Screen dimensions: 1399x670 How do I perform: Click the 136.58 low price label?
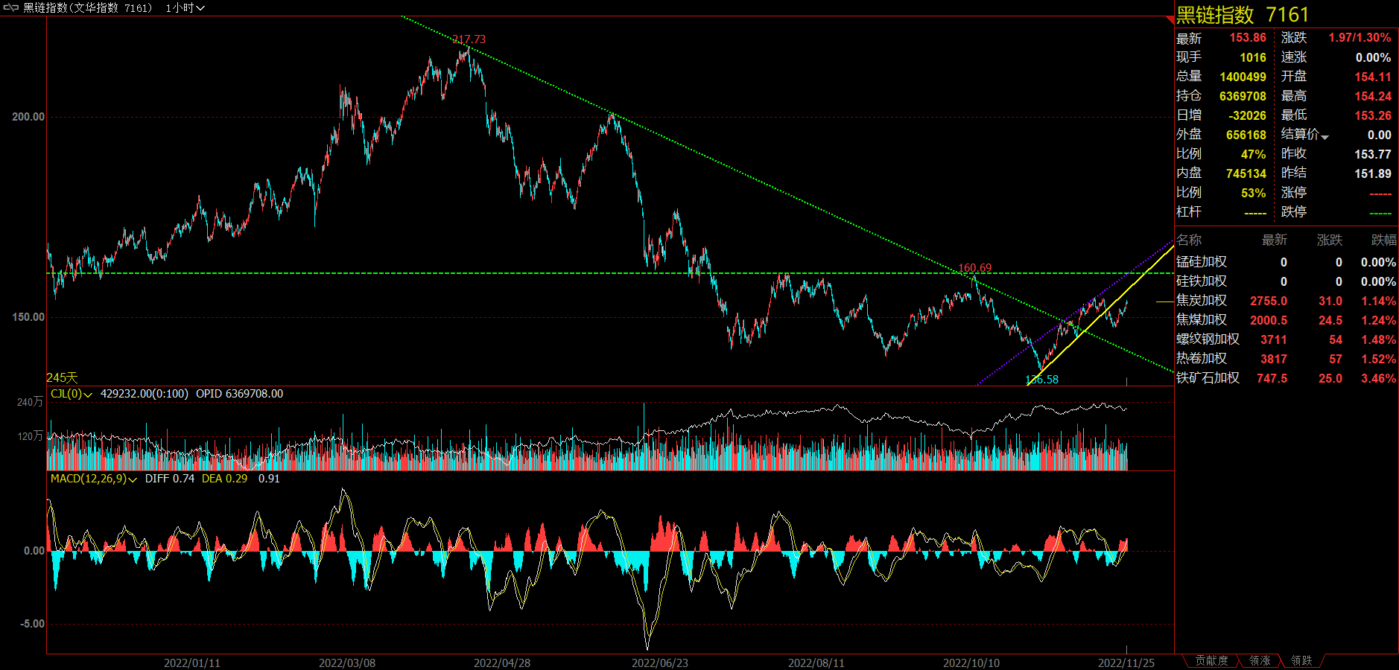pos(1041,380)
